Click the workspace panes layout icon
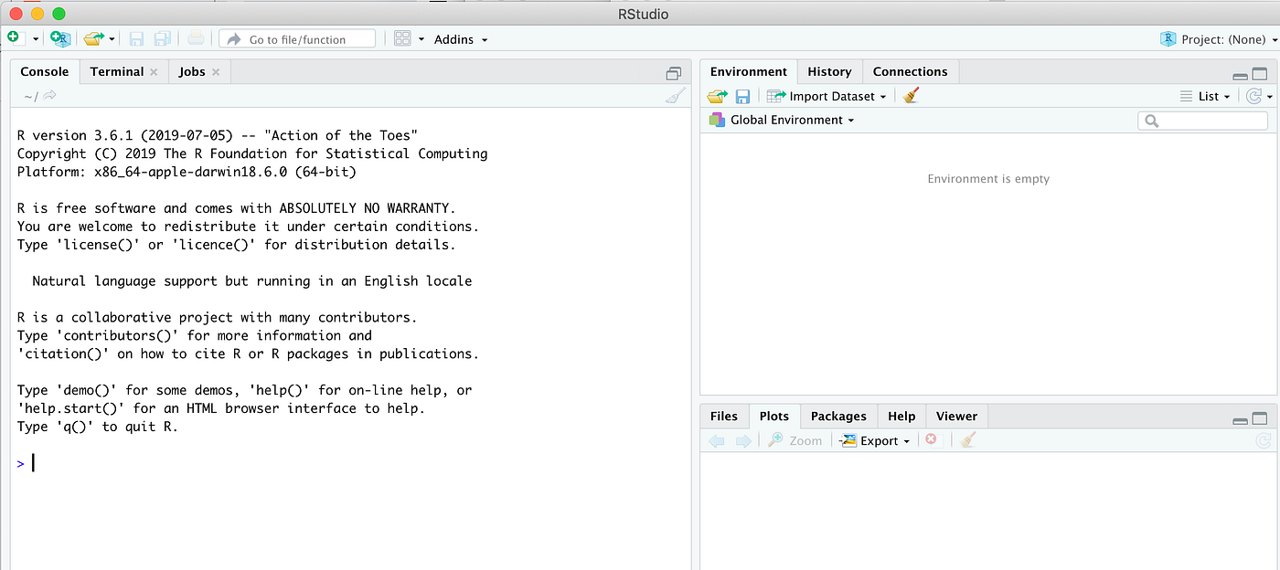The height and width of the screenshot is (570, 1280). [x=403, y=37]
